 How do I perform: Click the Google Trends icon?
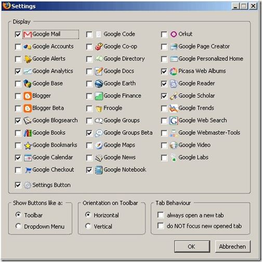174,108
